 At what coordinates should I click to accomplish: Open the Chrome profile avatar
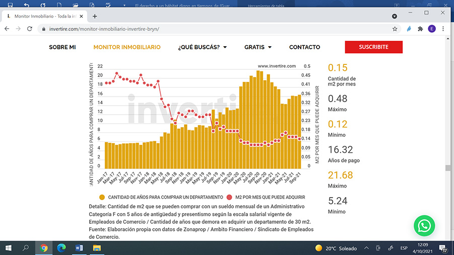[432, 29]
